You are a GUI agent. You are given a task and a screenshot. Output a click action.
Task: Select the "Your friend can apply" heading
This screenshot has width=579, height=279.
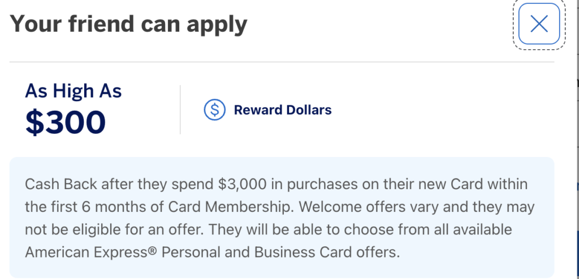click(129, 24)
